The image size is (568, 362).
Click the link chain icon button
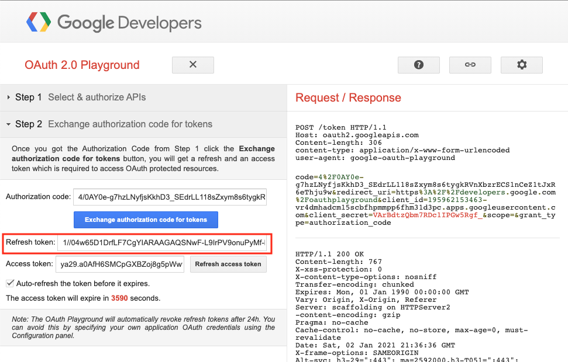coord(470,65)
